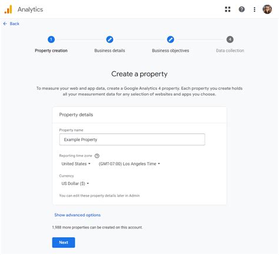
Task: Open the Los Angeles Time zone dropdown
Action: (129, 164)
